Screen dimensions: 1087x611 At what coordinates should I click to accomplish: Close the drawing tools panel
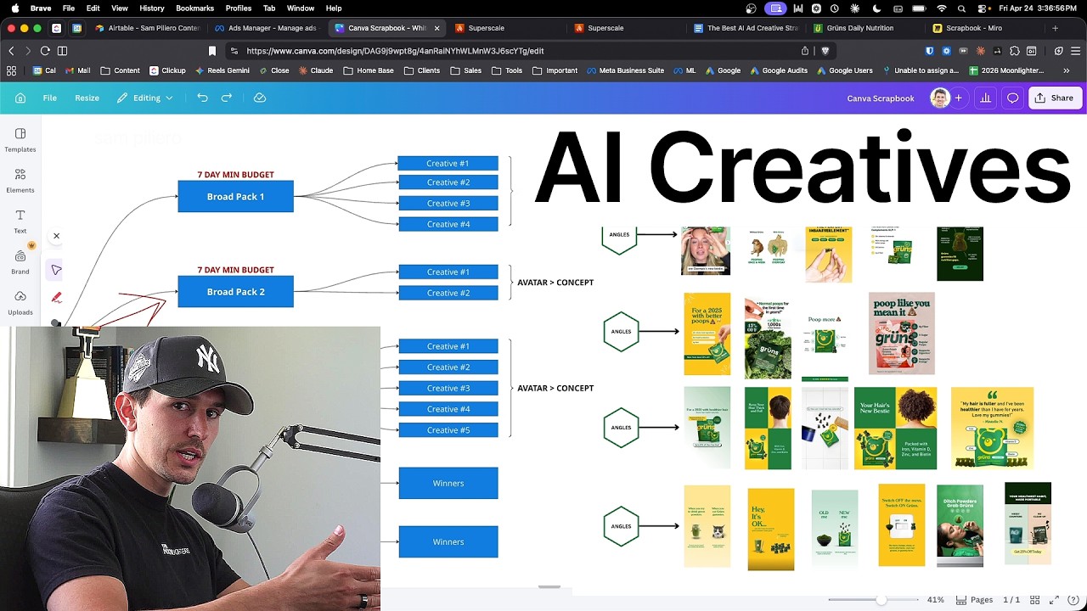(56, 236)
